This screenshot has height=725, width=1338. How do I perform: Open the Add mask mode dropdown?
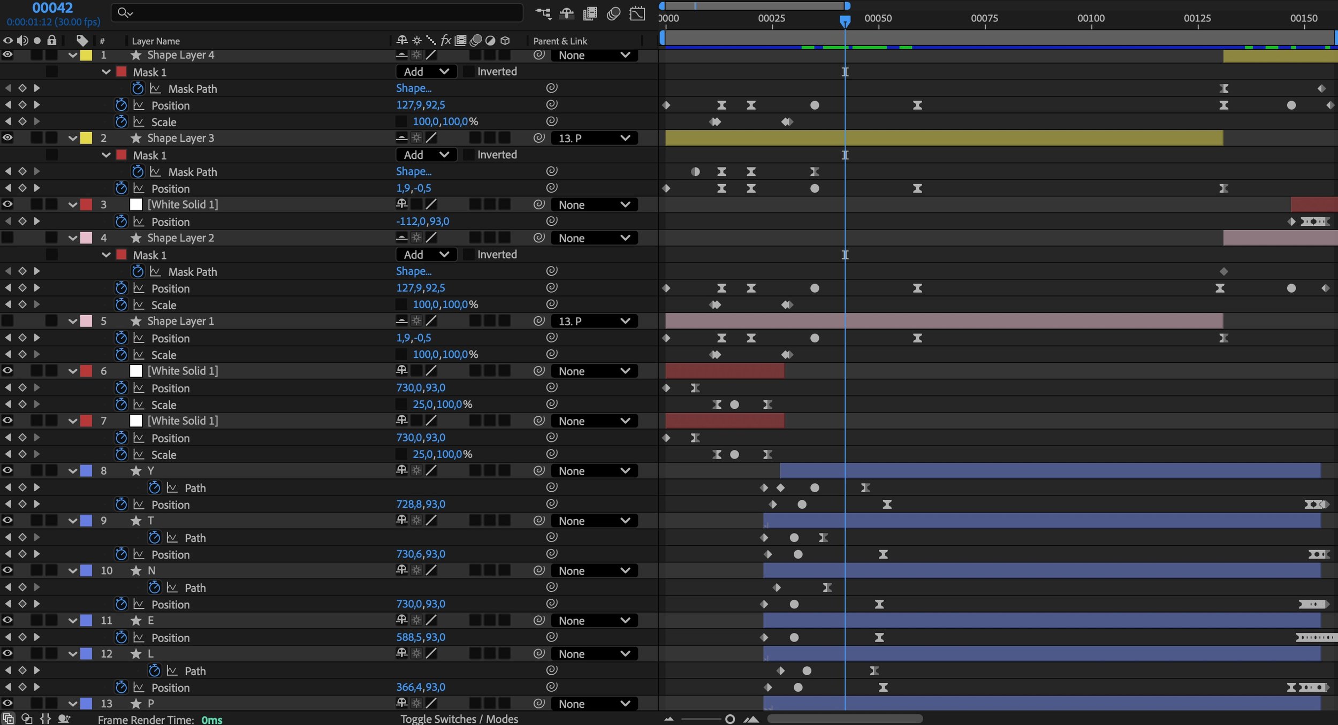point(425,71)
